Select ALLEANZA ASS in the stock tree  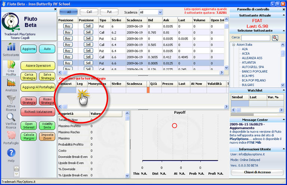(x=252, y=58)
